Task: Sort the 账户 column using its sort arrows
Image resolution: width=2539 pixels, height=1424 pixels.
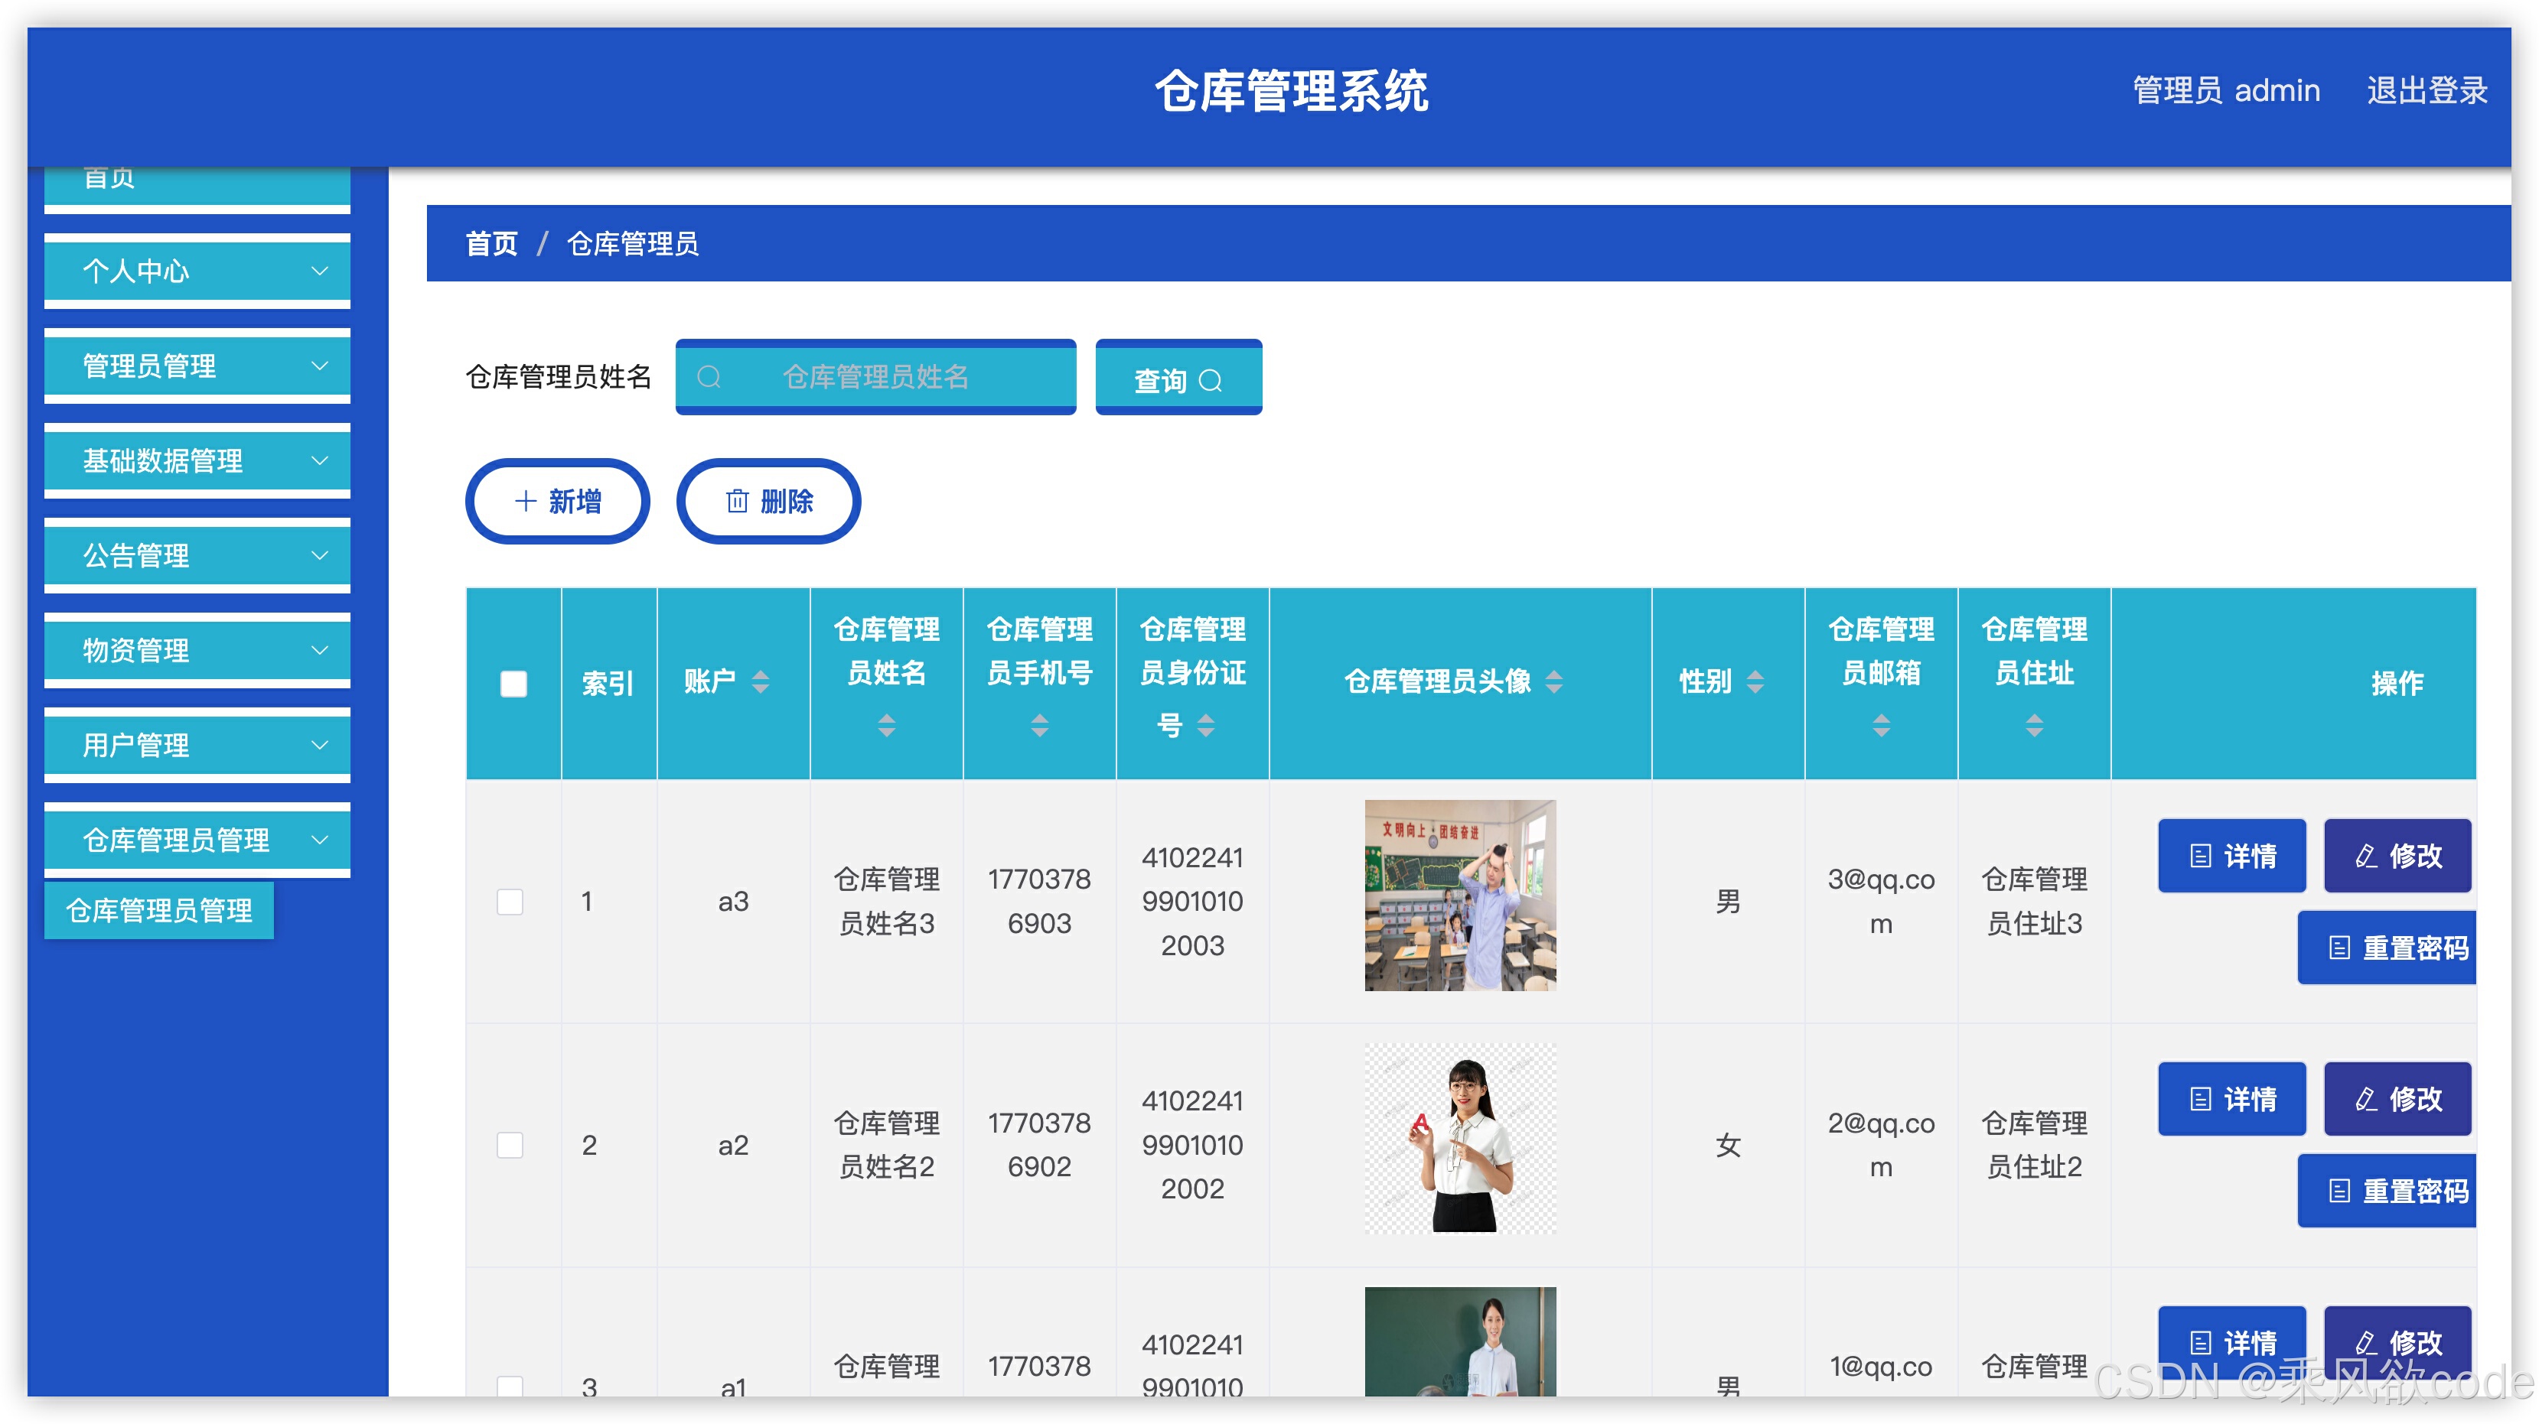Action: point(761,681)
